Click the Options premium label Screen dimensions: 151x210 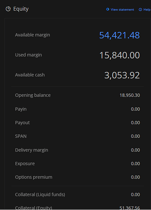click(x=34, y=177)
